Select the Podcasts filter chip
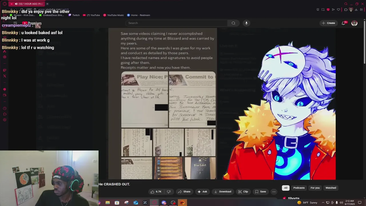366x206 pixels. pos(299,188)
